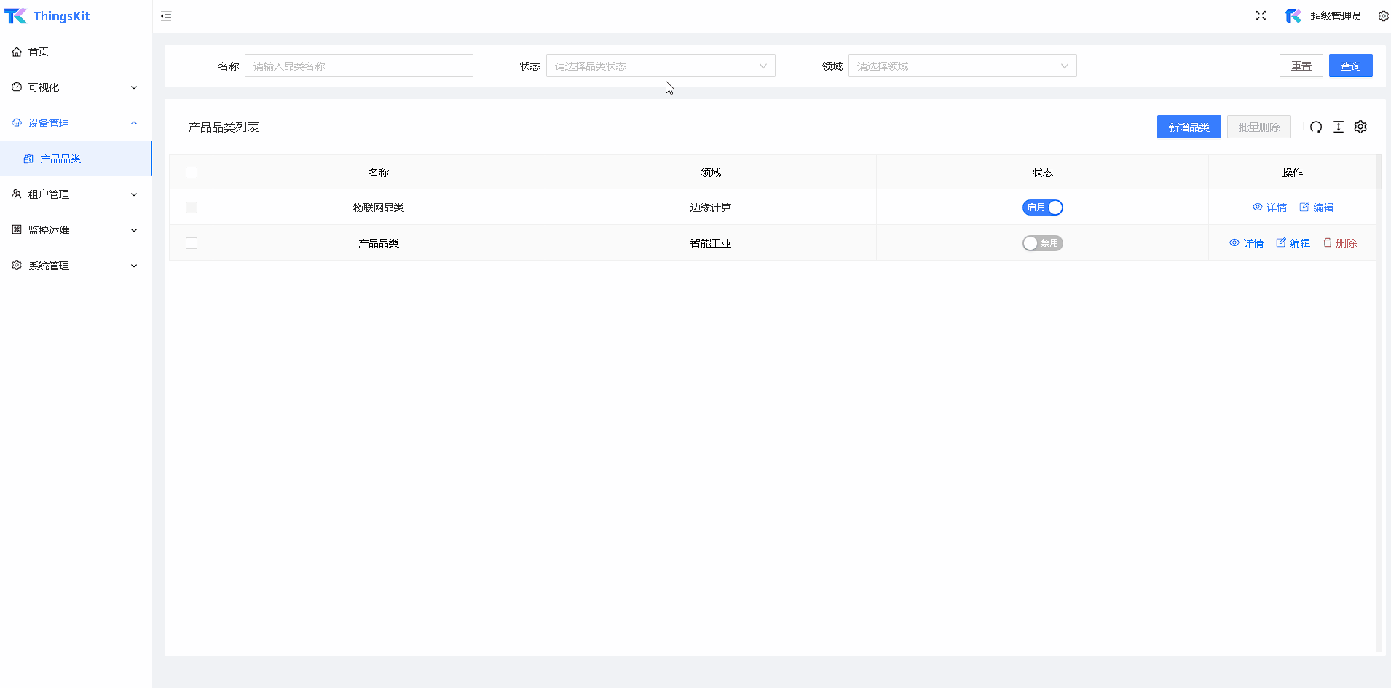Open the table density icon

point(1338,127)
